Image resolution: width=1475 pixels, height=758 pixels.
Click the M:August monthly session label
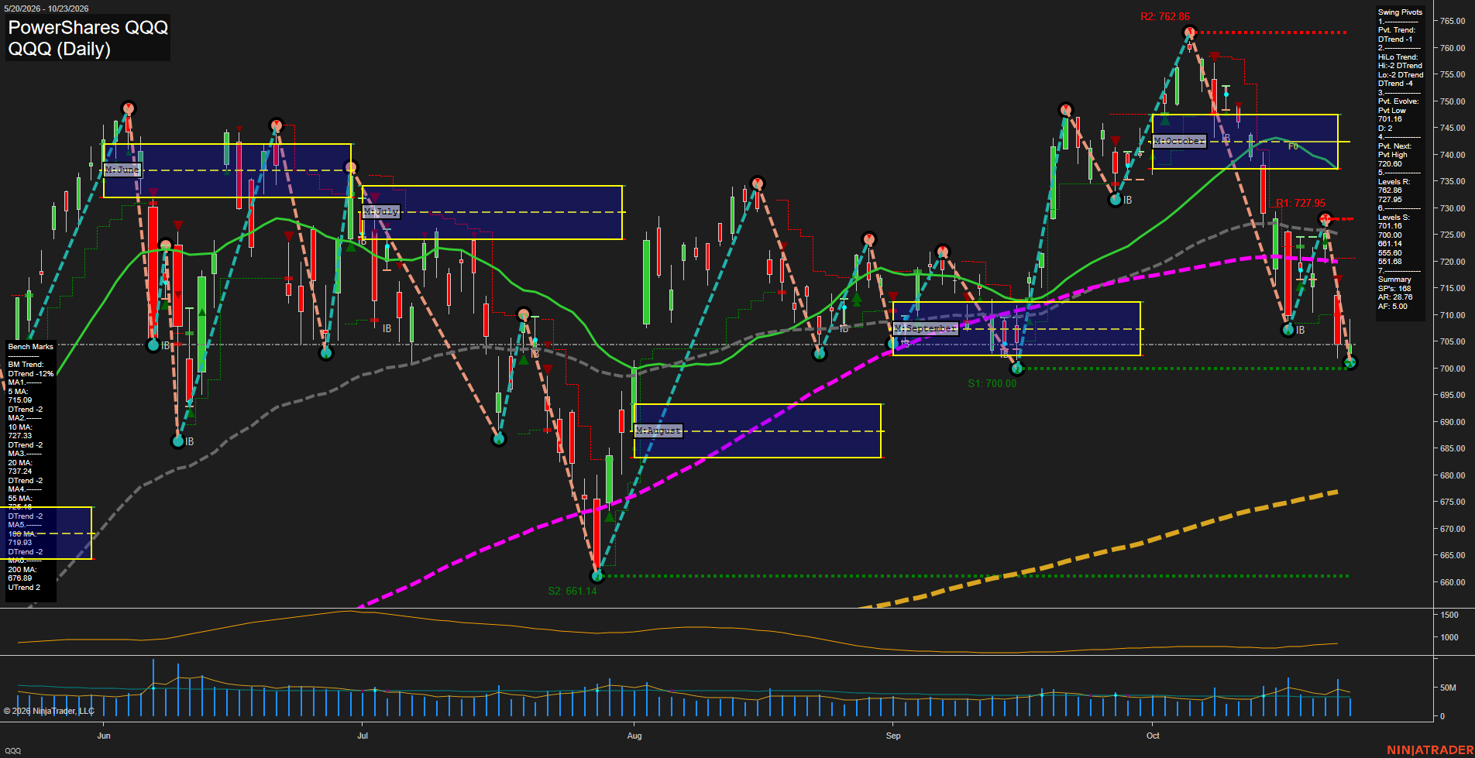point(658,430)
